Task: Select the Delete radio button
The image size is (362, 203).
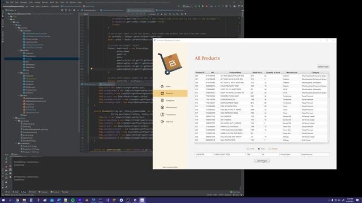Action: click(x=273, y=149)
